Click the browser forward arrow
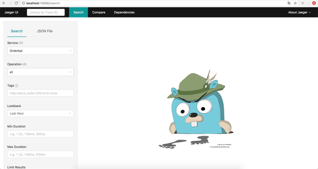 (x=10, y=3)
